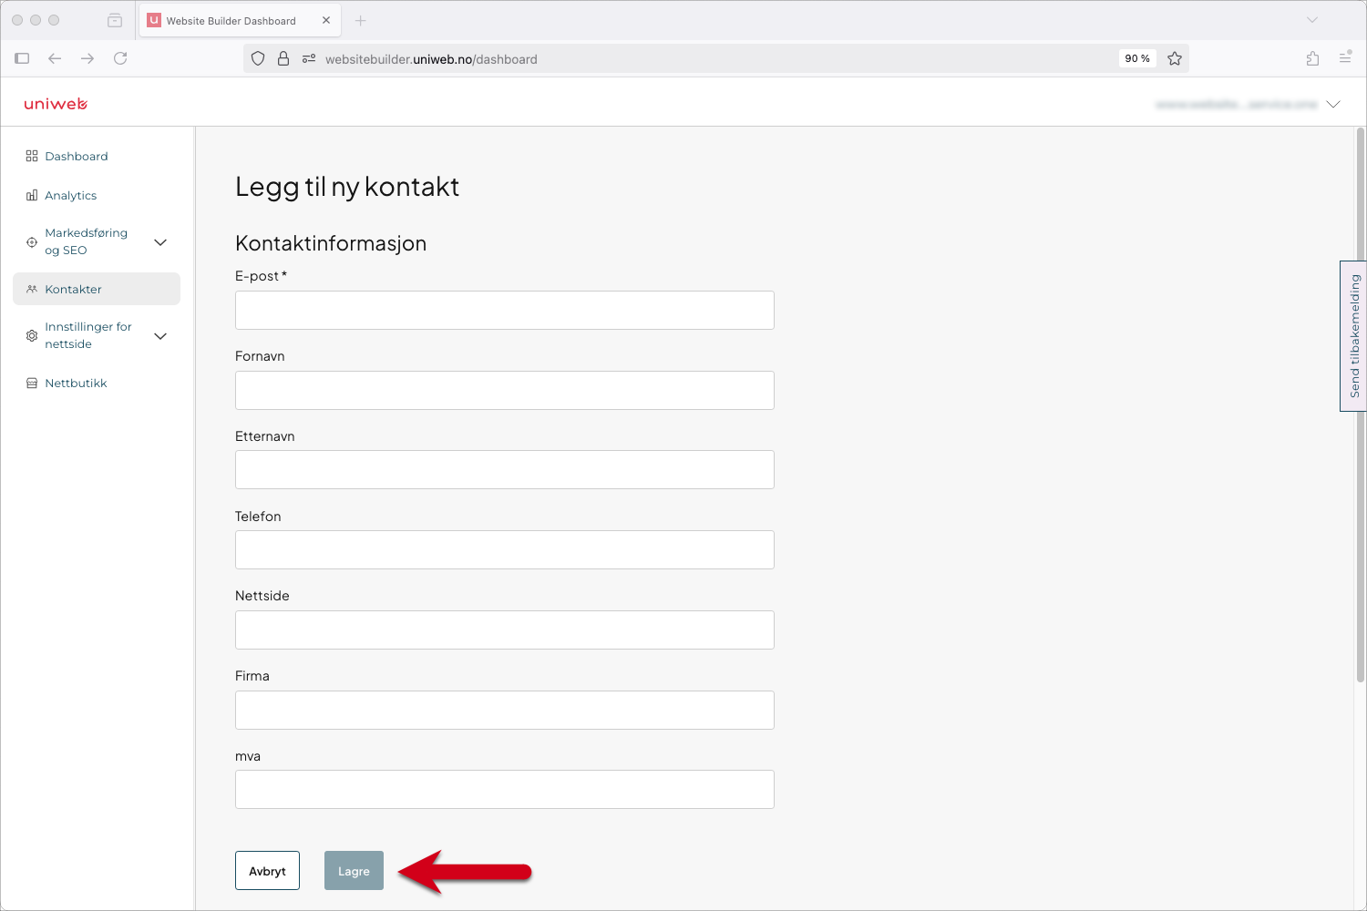Expand Innstillinger for nettside chevron

tap(160, 336)
